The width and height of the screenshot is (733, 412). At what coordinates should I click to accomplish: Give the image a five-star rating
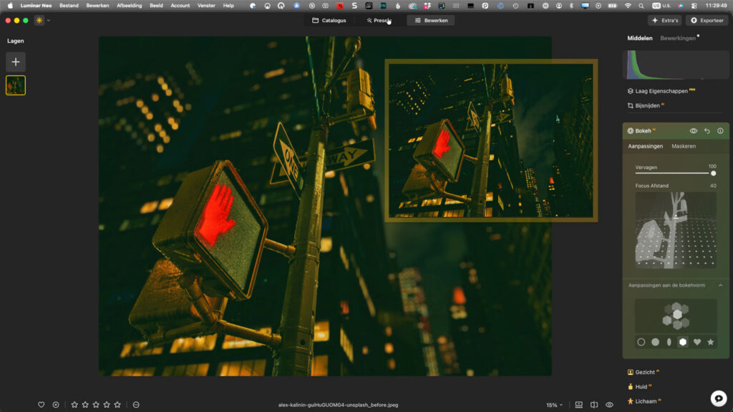[x=117, y=405]
